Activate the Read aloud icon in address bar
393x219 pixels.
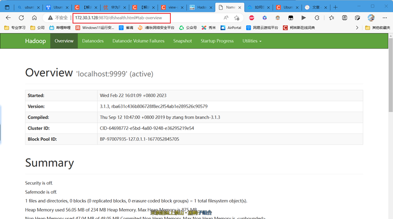pos(226,18)
